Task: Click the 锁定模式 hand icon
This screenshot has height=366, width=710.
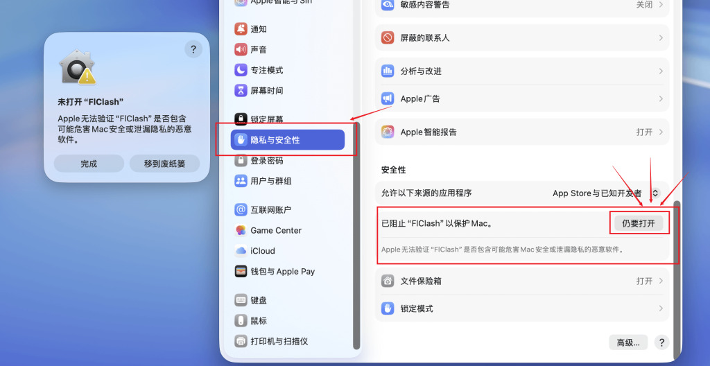Action: [x=388, y=308]
